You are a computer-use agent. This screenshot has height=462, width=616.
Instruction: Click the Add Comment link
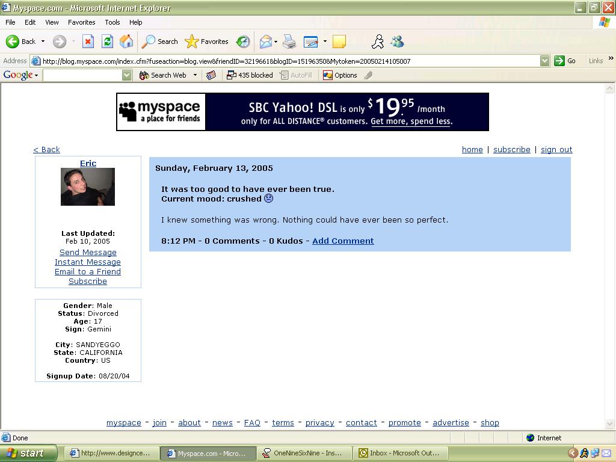coord(343,241)
